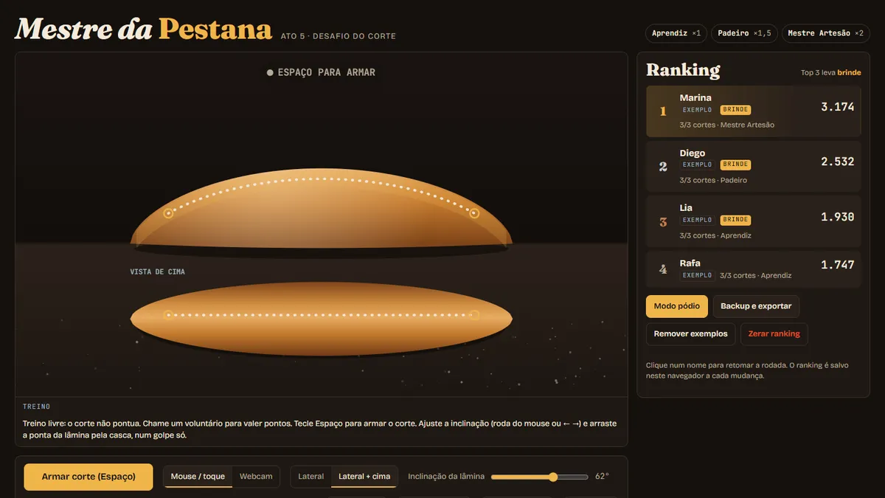Click the Mestre da Pestana title
The height and width of the screenshot is (498, 885).
(143, 30)
